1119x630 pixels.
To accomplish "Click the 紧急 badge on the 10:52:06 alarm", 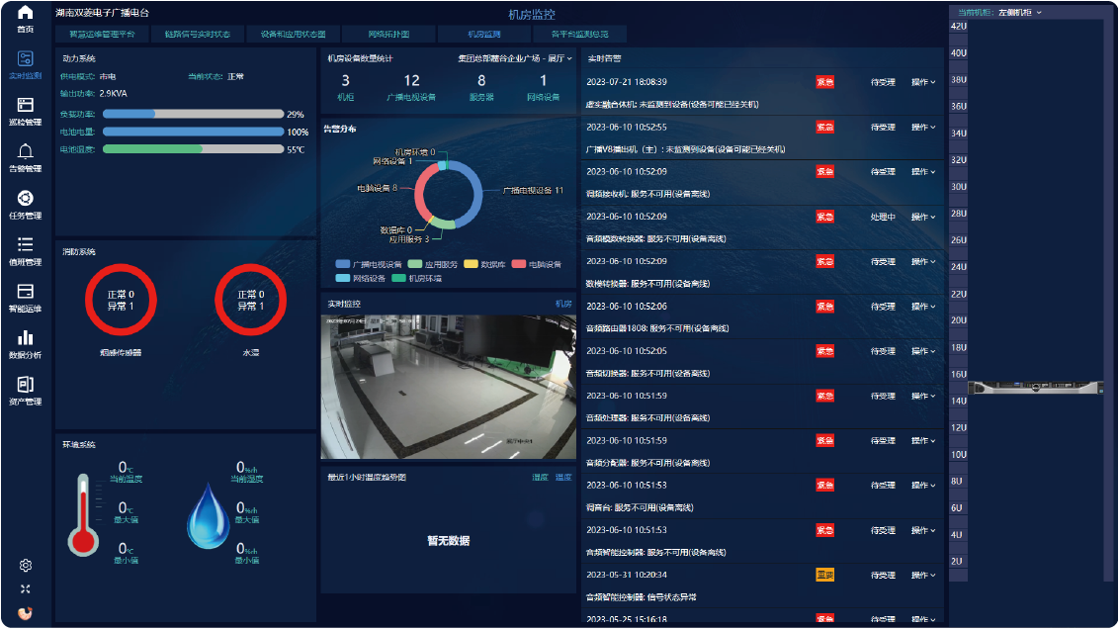I will click(825, 307).
